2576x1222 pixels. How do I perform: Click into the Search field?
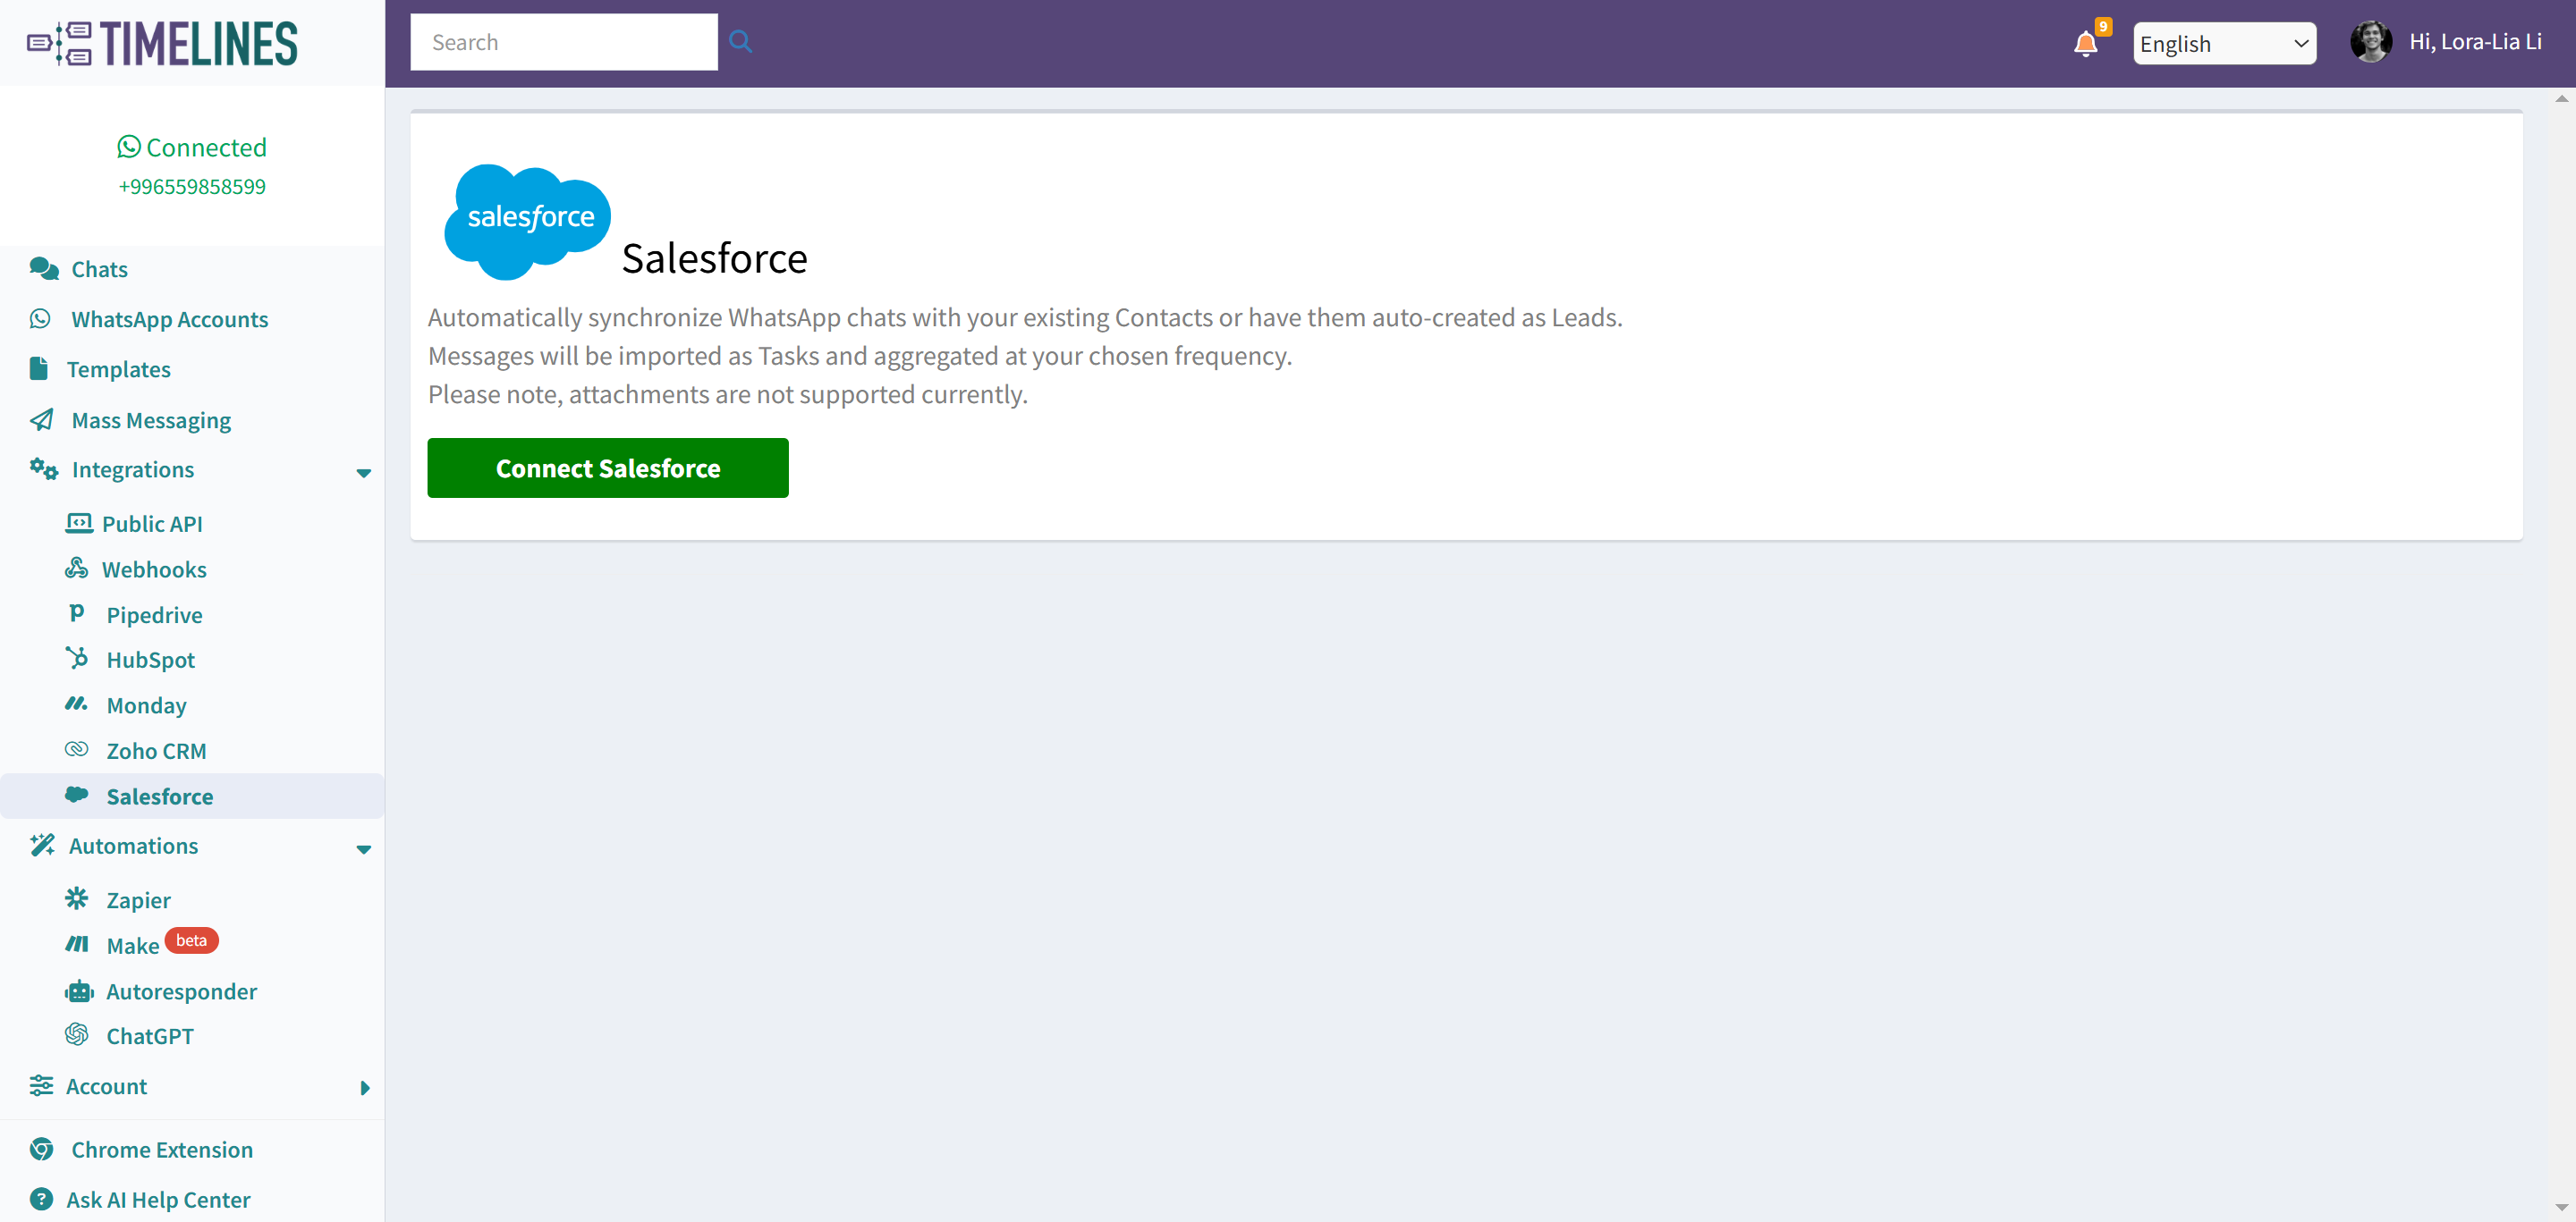point(564,42)
